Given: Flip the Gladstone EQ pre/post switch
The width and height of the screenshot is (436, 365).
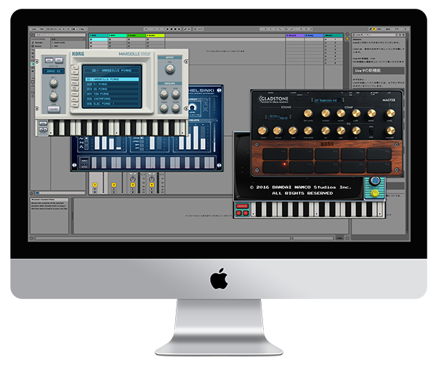Looking at the screenshot, I should (371, 131).
